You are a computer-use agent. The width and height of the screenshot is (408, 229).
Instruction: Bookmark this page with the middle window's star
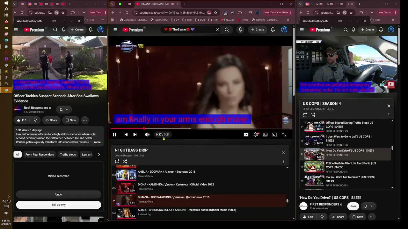pos(215,13)
